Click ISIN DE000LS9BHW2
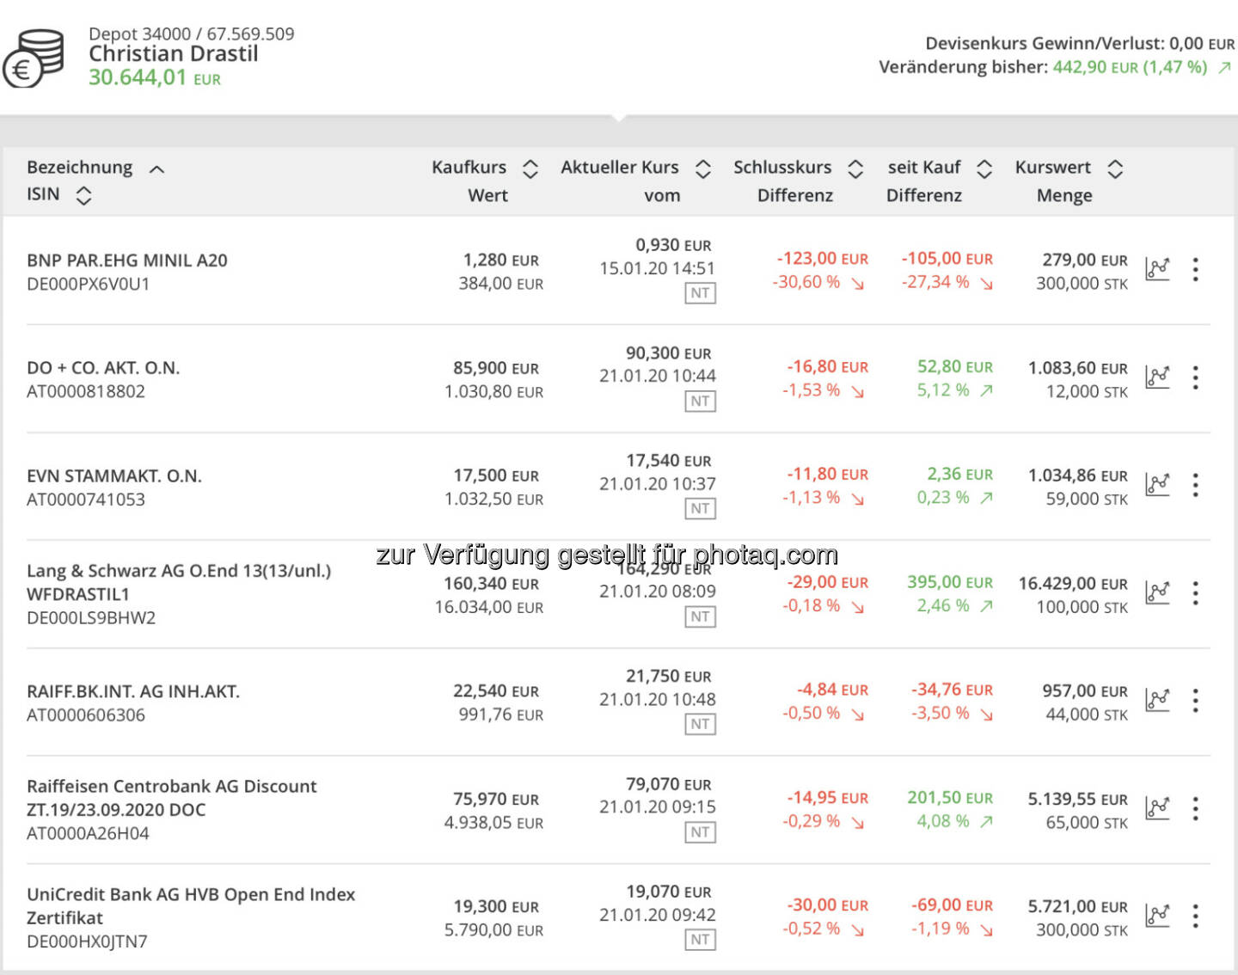 (91, 617)
